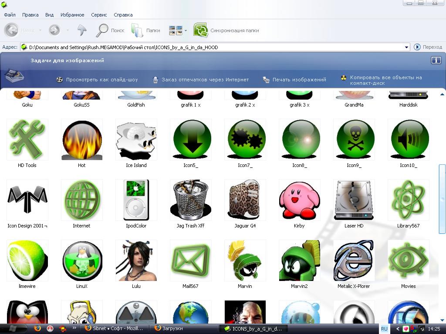The width and height of the screenshot is (446, 334).
Task: Select the Laser HD drive icon
Action: click(x=354, y=200)
